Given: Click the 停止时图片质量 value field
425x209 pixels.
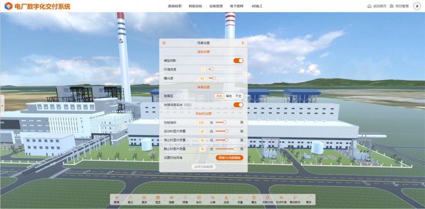Looking at the screenshot, I should (202, 140).
